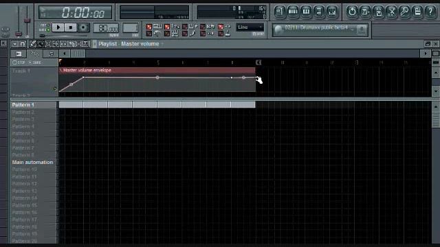This screenshot has height=247, width=440.
Task: Open the help question mark icon
Action: point(430,12)
